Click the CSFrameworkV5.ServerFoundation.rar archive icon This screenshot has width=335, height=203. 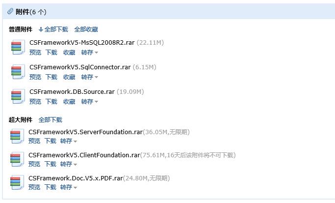[17, 136]
